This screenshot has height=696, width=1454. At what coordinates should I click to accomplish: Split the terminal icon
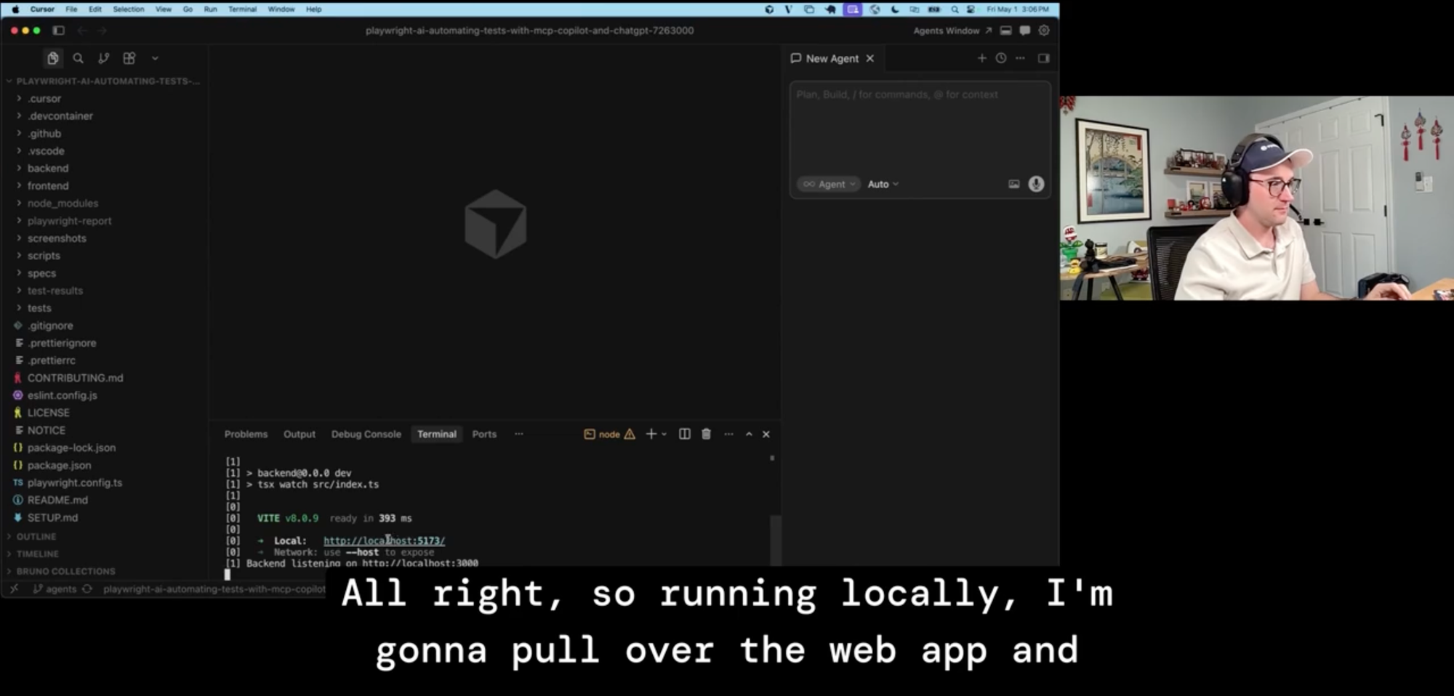tap(685, 434)
